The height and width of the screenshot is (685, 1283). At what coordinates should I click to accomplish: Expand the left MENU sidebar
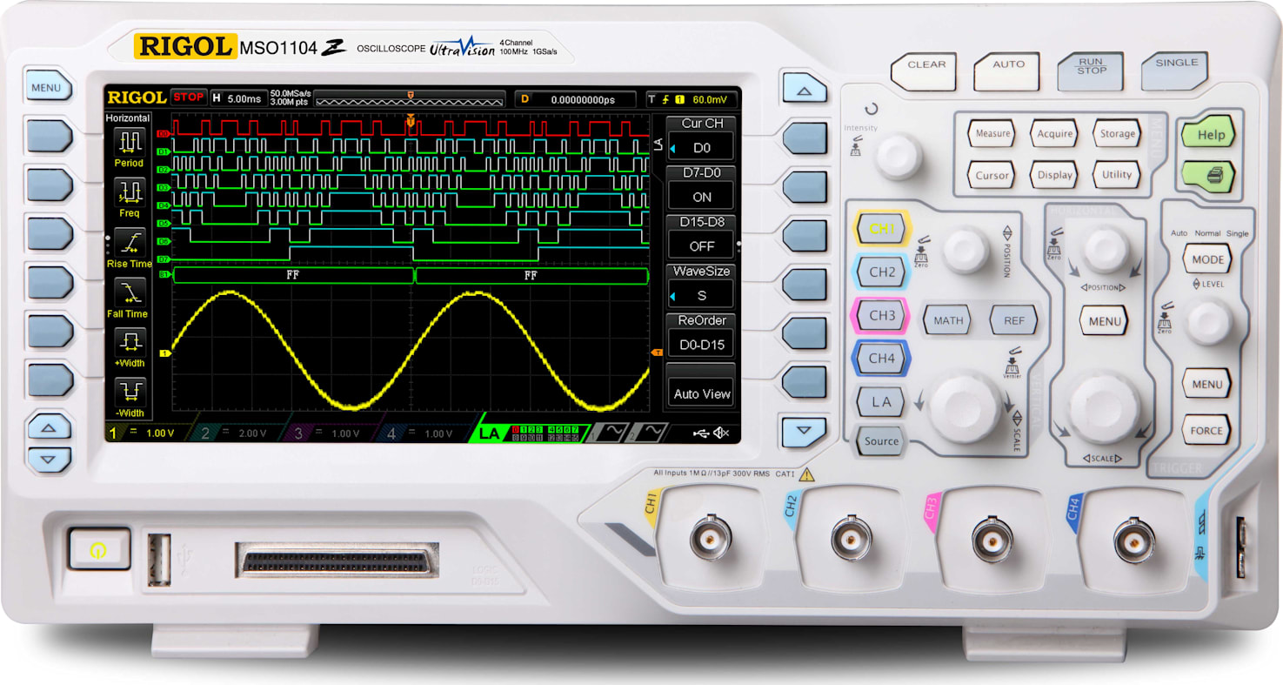[x=48, y=87]
